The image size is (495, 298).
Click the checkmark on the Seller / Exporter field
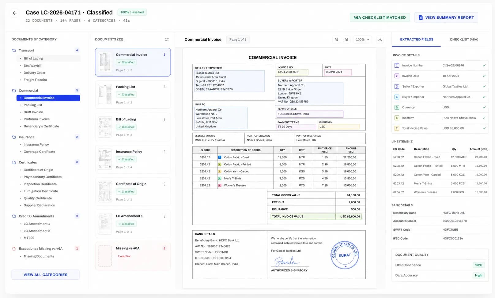coord(484,86)
